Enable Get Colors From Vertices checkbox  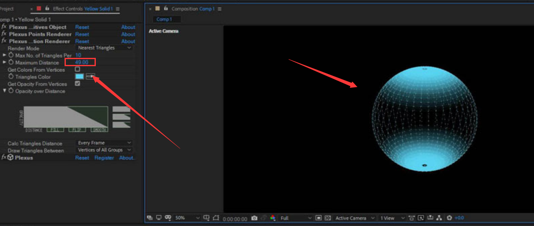pos(77,70)
